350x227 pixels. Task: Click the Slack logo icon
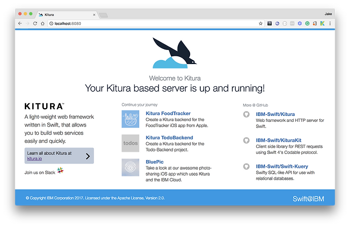click(60, 170)
